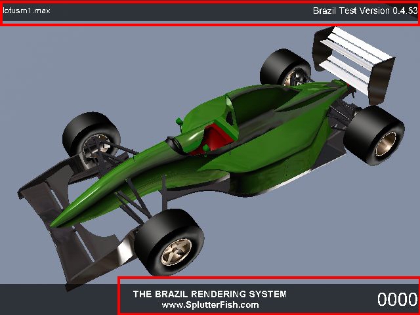Click the Brazil Test Version 0.4.53 text
This screenshot has height=315, width=420.
pos(365,10)
